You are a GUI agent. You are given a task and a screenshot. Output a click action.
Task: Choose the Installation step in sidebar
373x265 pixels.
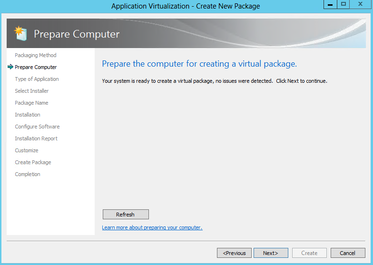coord(28,115)
